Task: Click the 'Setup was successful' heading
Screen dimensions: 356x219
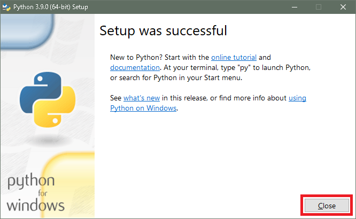Action: click(163, 30)
